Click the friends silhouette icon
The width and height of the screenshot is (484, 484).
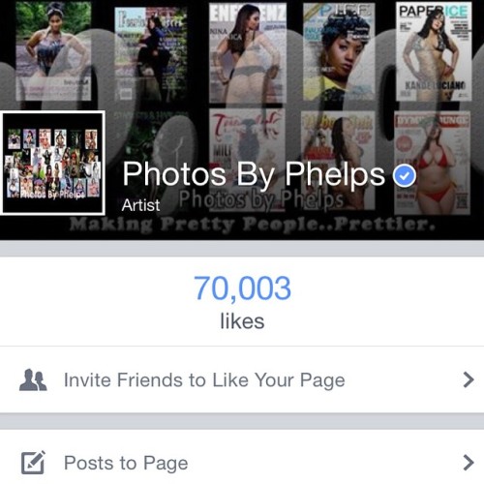click(x=33, y=379)
